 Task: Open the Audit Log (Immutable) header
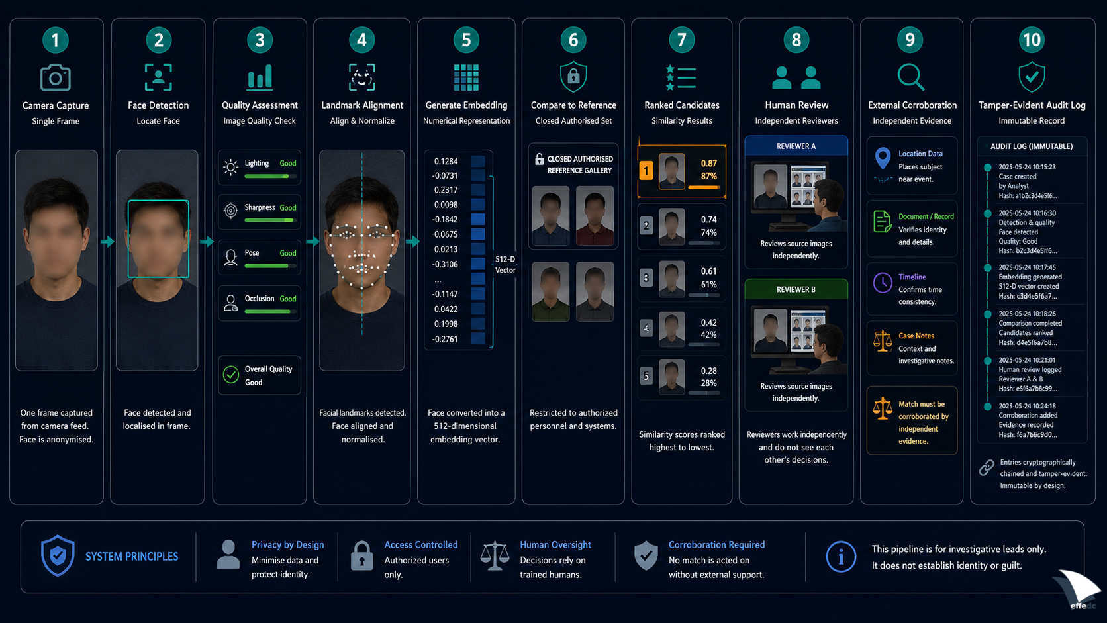[x=1032, y=146]
